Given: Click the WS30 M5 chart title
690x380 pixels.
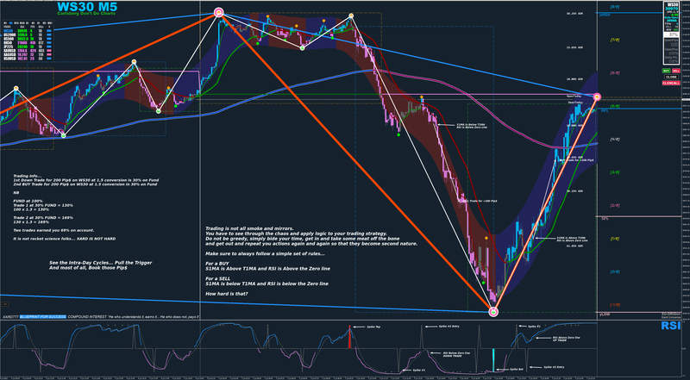Looking at the screenshot, I should [87, 7].
